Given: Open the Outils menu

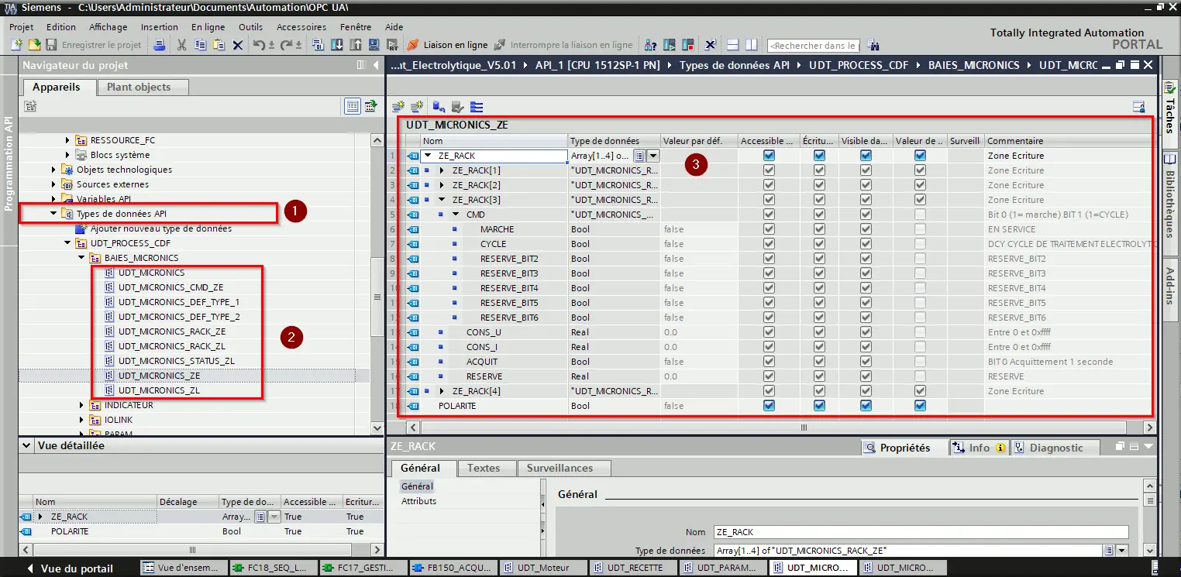Looking at the screenshot, I should [x=250, y=26].
